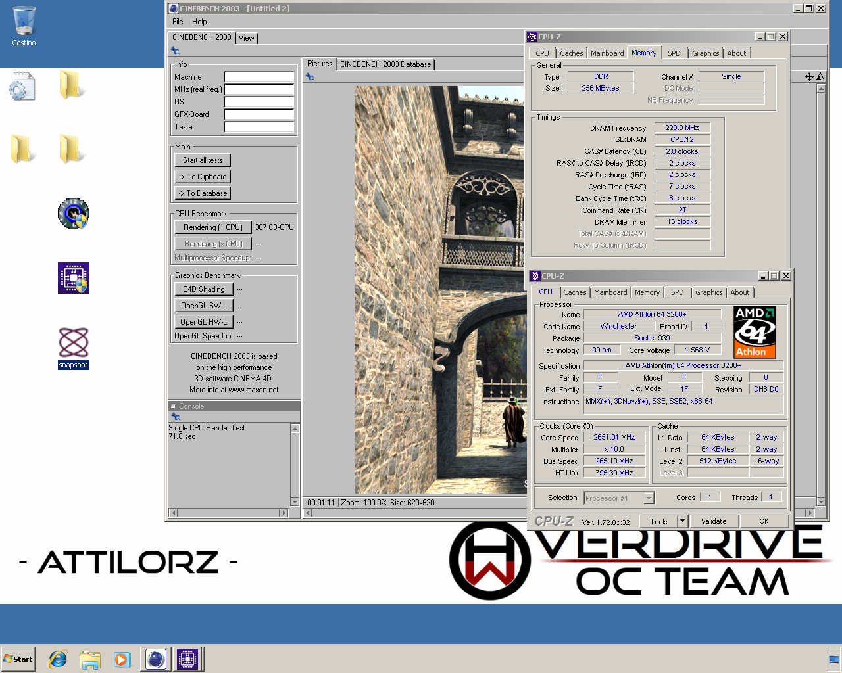The width and height of the screenshot is (842, 673).
Task: Run the OpenGL SW-L benchmark
Action: point(204,306)
